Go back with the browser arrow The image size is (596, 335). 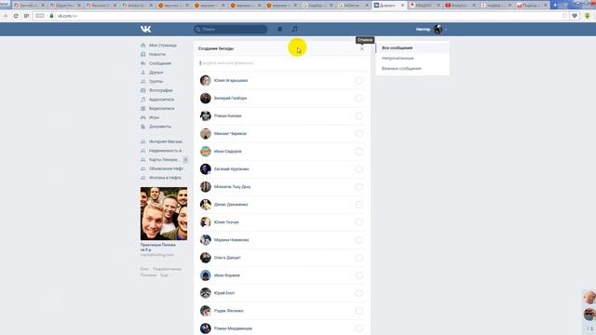pyautogui.click(x=6, y=16)
